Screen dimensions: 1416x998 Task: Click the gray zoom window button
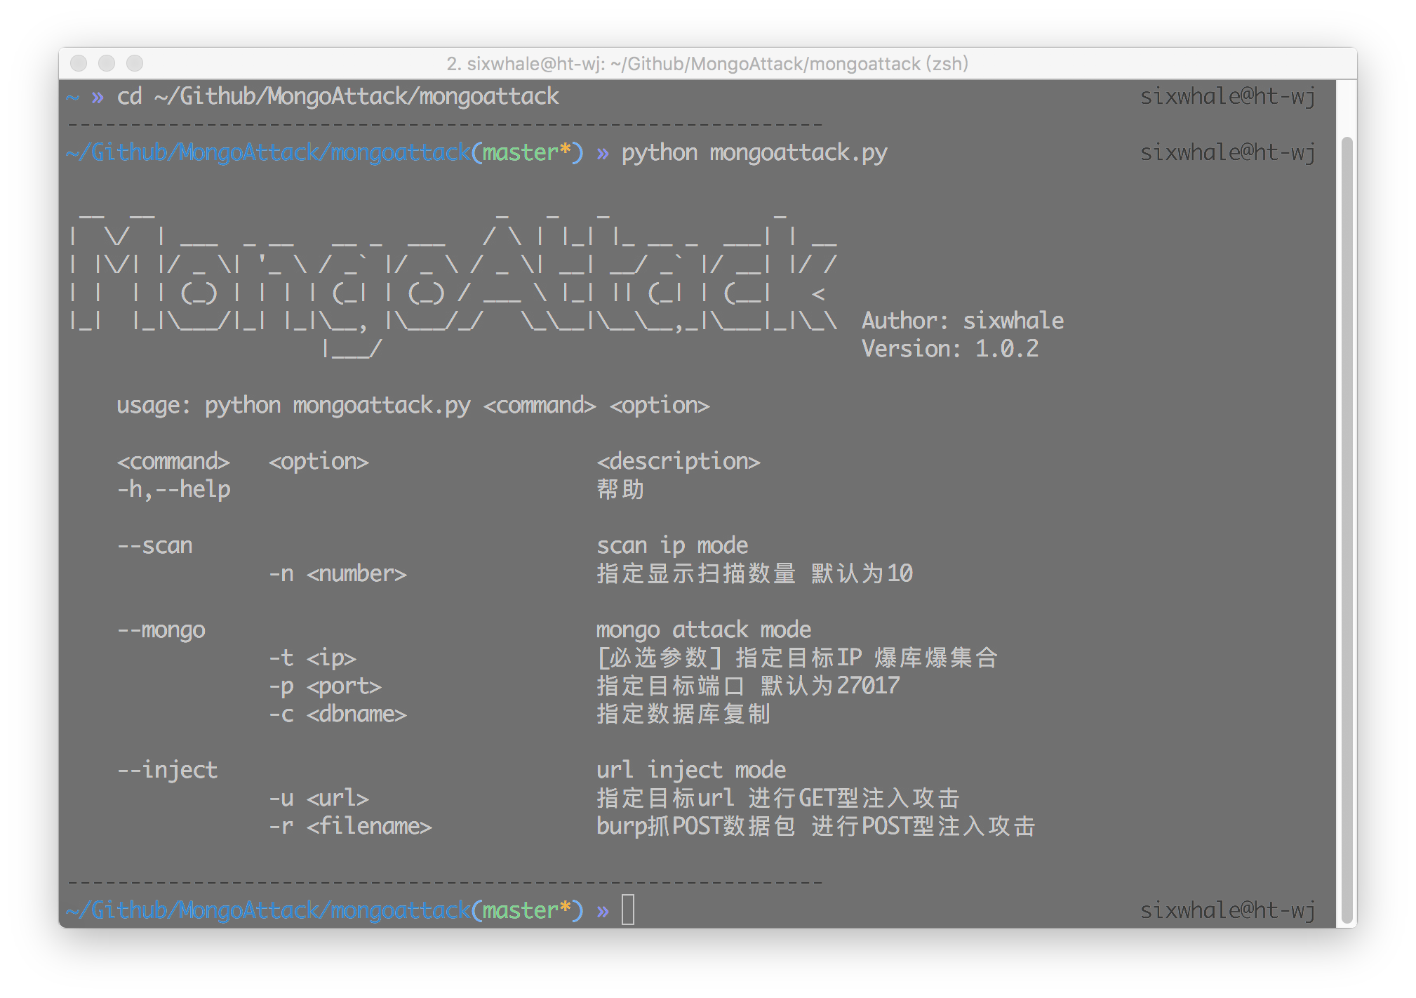tap(135, 64)
